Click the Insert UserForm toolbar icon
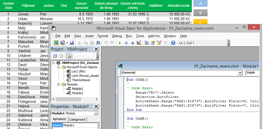The height and width of the screenshot is (129, 263). pos(63,43)
